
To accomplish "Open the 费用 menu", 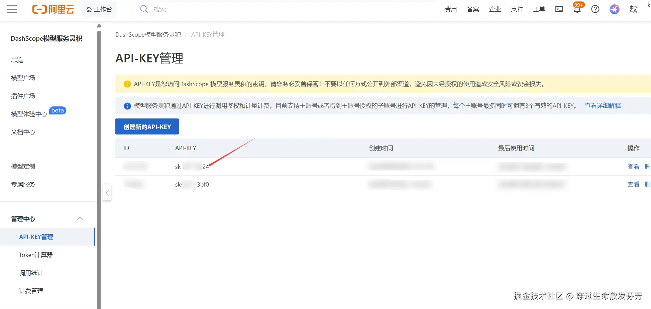I will pos(451,9).
